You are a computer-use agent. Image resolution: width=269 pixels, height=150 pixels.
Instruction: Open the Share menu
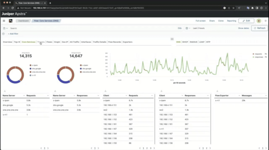tap(212, 21)
